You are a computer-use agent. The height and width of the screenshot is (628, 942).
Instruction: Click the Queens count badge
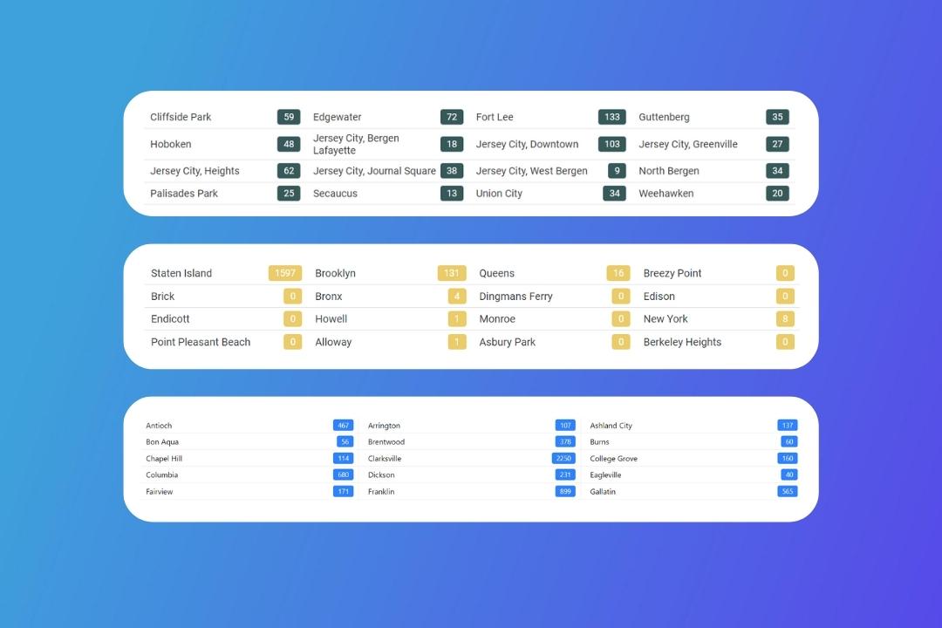tap(618, 273)
